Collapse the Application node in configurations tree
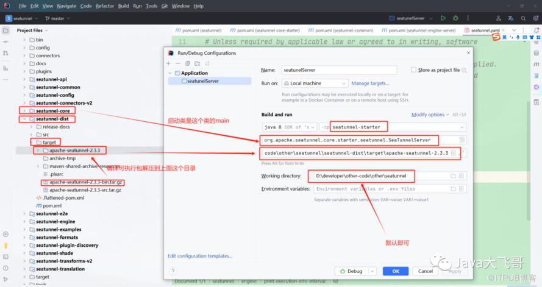The width and height of the screenshot is (542, 287). 169,73
